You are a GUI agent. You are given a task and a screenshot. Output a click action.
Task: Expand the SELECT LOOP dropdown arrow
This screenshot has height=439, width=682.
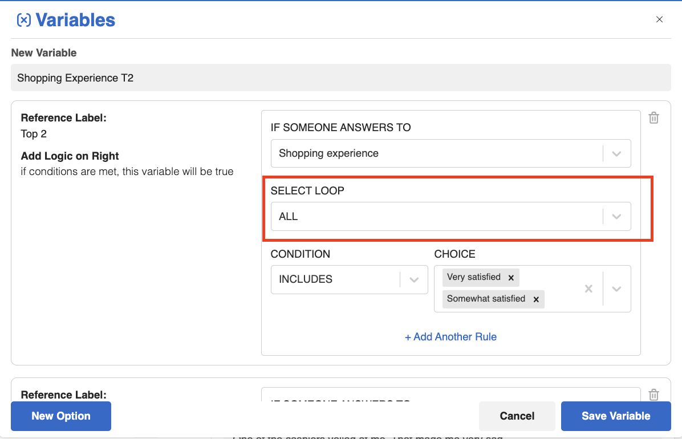pyautogui.click(x=616, y=217)
